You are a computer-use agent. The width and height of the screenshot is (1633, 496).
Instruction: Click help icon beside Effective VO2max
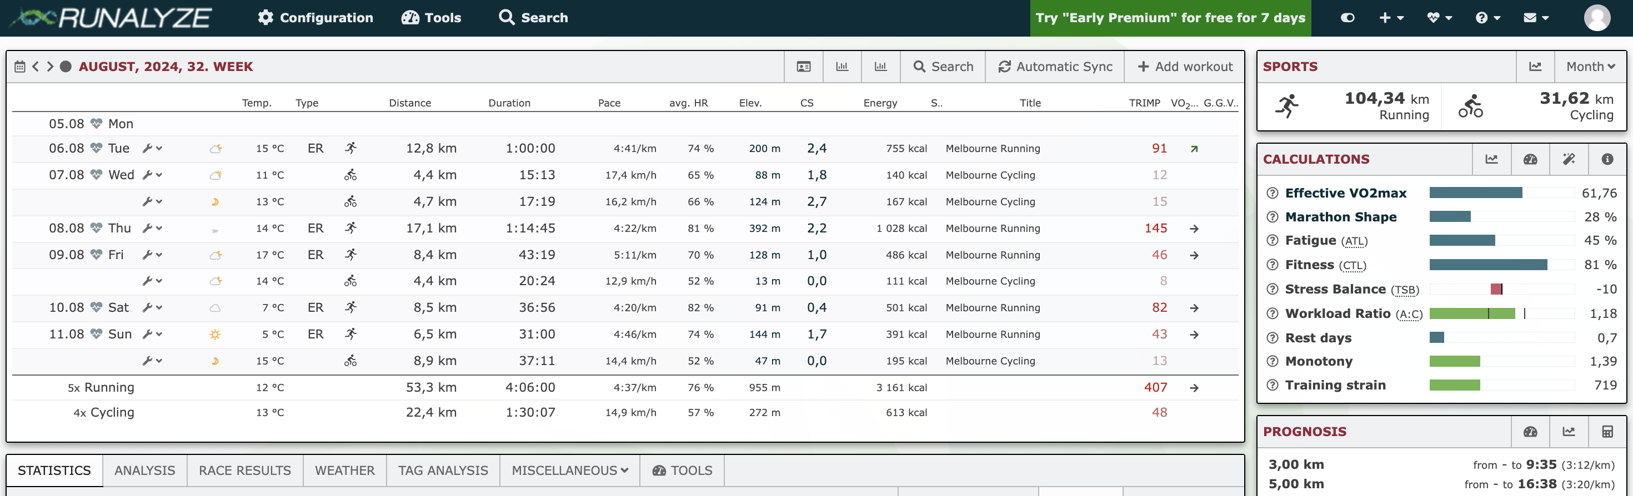[1271, 193]
